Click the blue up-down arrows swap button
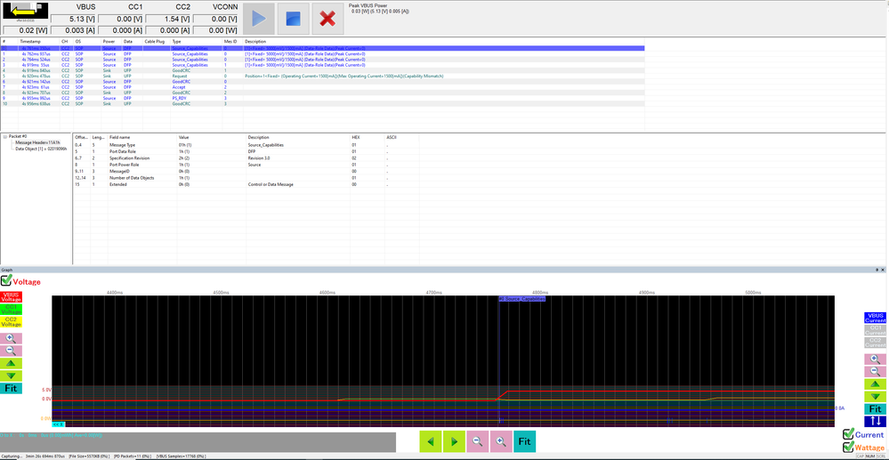Viewport: 889px width, 460px height. [x=875, y=421]
